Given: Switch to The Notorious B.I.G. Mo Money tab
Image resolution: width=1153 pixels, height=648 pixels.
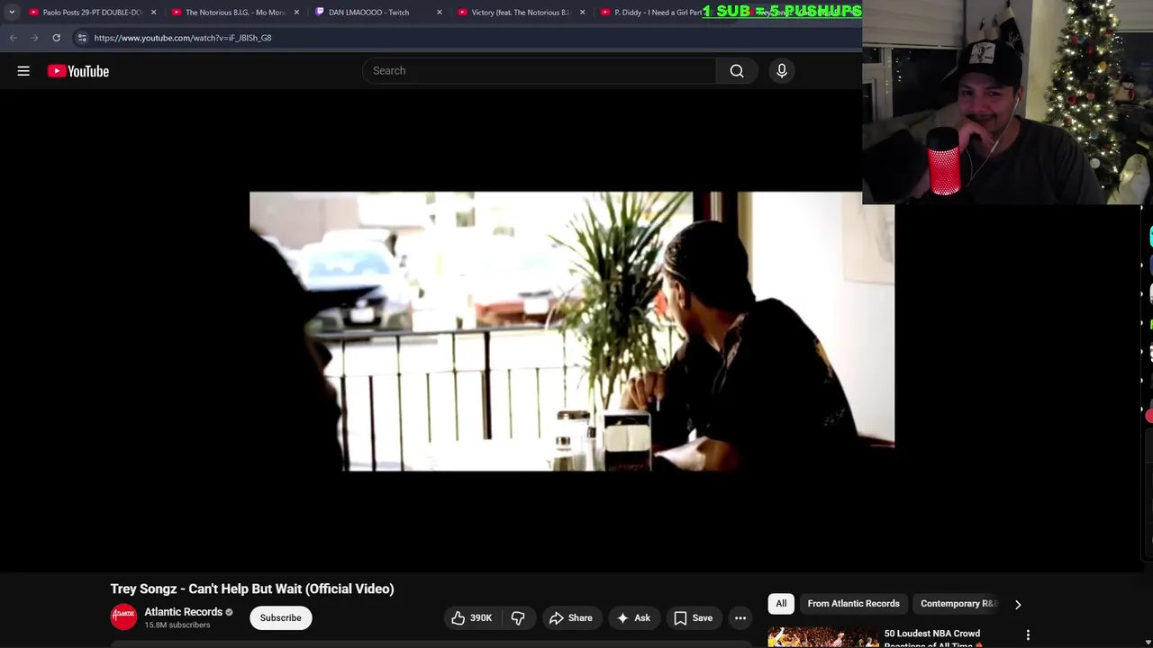Looking at the screenshot, I should click(235, 13).
